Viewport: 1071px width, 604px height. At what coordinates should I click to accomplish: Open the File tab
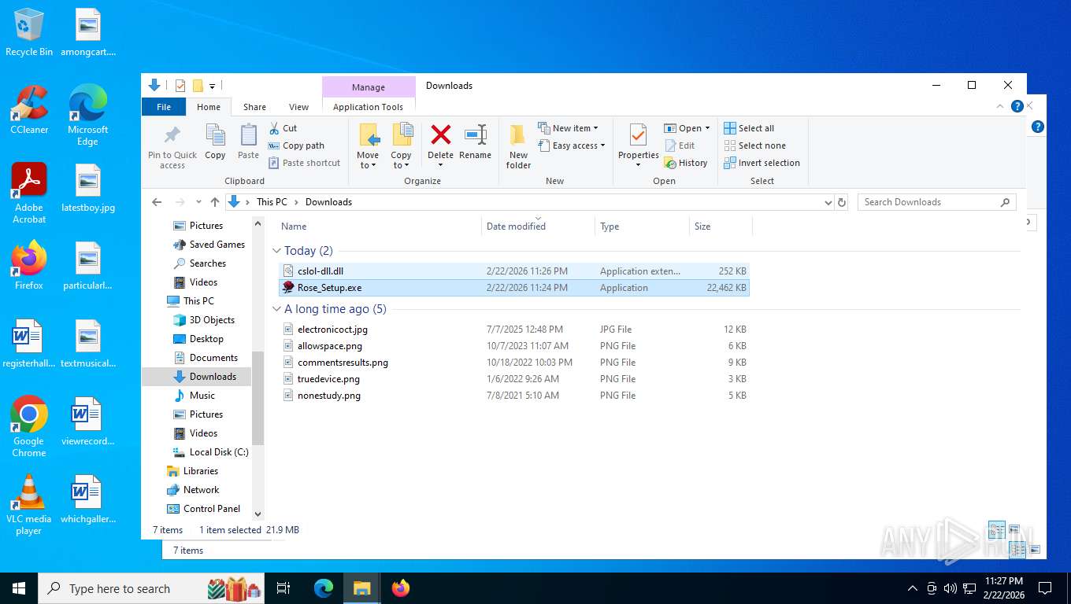(164, 107)
